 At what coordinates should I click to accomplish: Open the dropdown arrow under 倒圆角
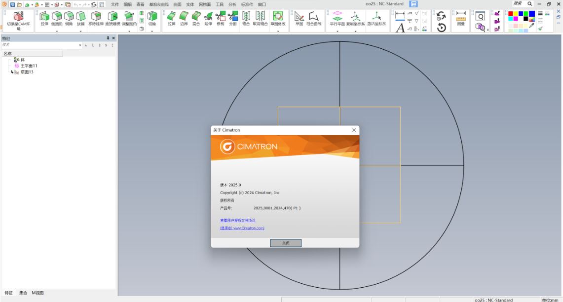coord(57,31)
